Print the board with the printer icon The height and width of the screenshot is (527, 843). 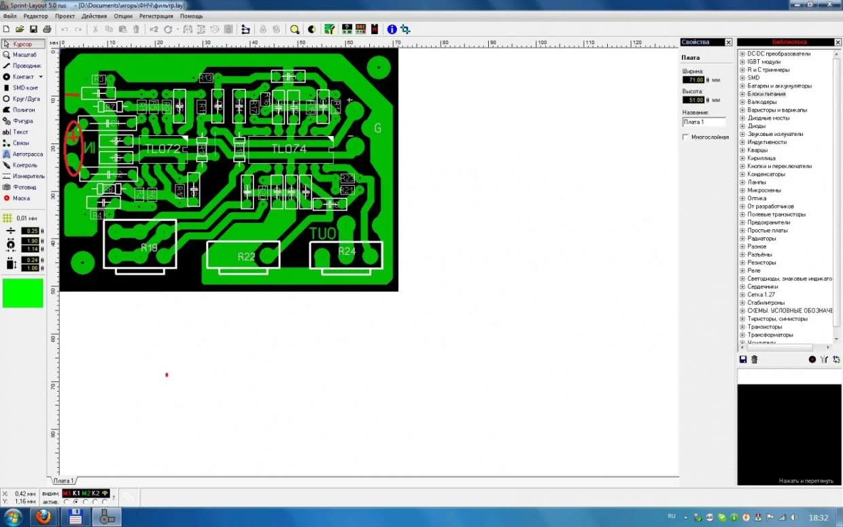[47, 29]
